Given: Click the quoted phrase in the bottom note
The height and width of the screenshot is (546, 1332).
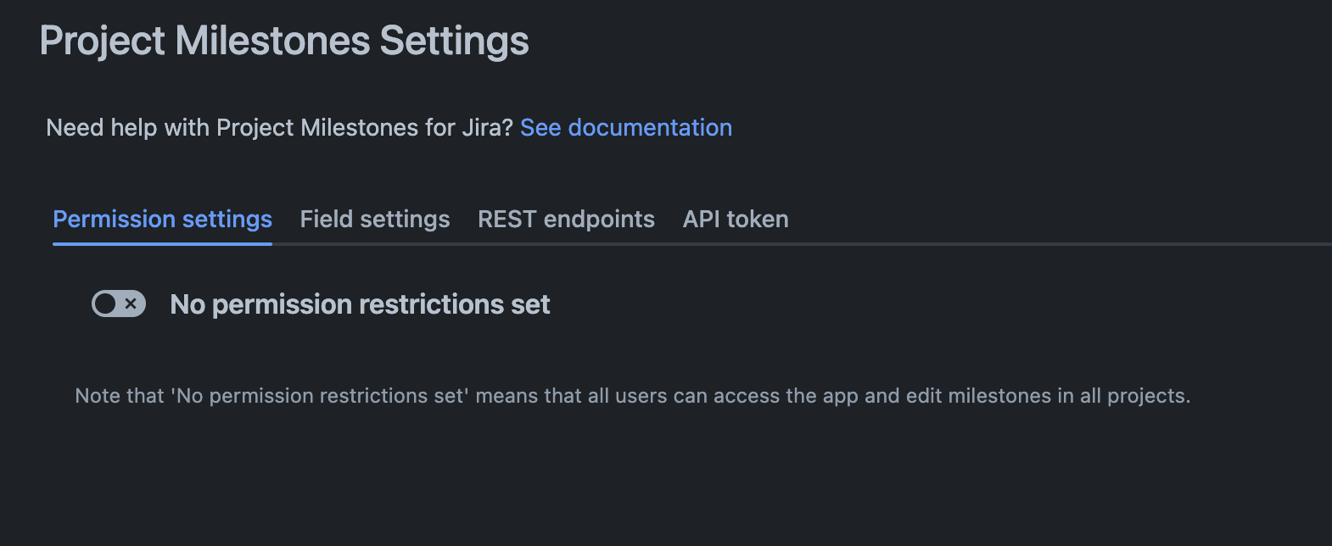Looking at the screenshot, I should 321,396.
